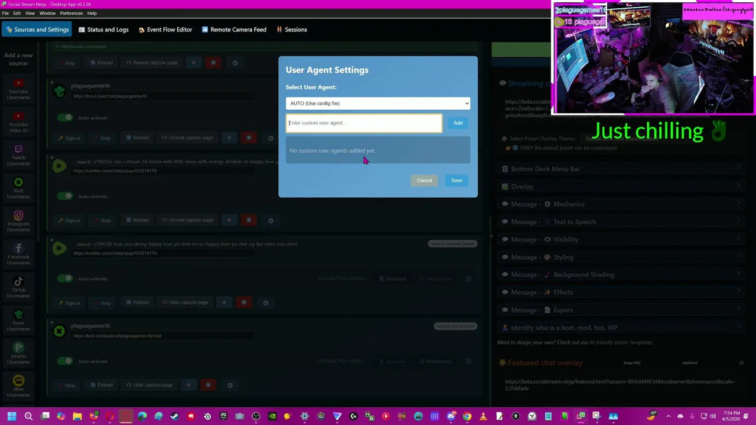Open File Explorer from the taskbar

click(x=77, y=417)
